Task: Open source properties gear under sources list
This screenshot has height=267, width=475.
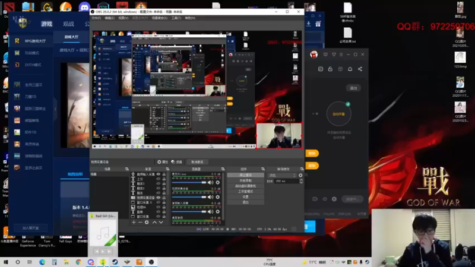Action: tap(147, 222)
